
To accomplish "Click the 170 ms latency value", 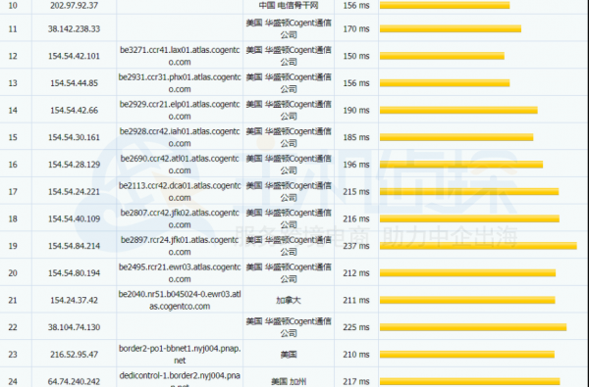I will (356, 28).
